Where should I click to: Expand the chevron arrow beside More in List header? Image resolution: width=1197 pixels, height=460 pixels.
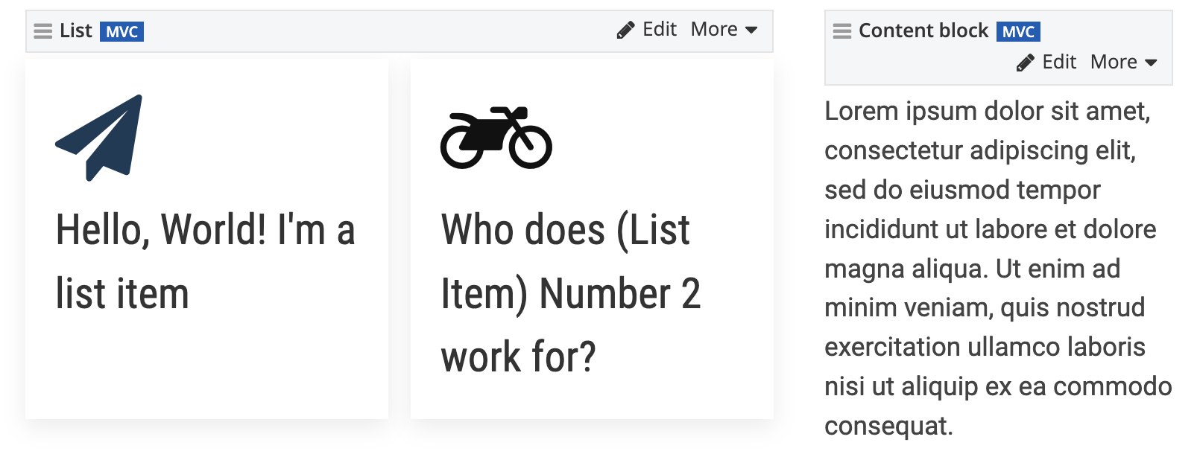pos(751,31)
